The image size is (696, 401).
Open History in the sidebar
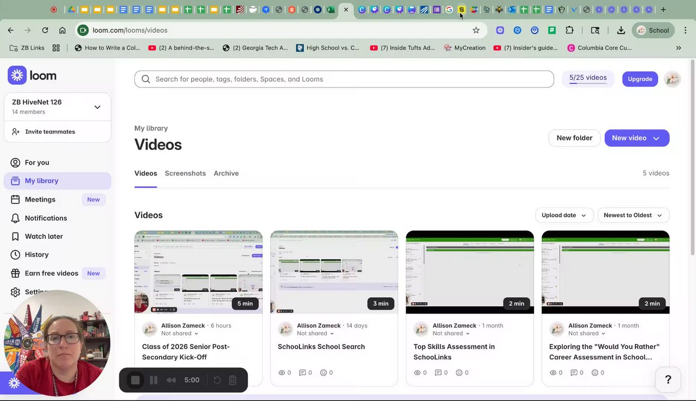tap(58, 254)
